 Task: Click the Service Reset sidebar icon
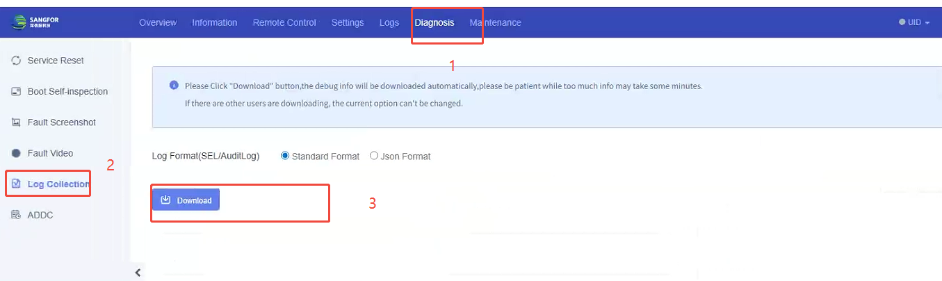[16, 61]
